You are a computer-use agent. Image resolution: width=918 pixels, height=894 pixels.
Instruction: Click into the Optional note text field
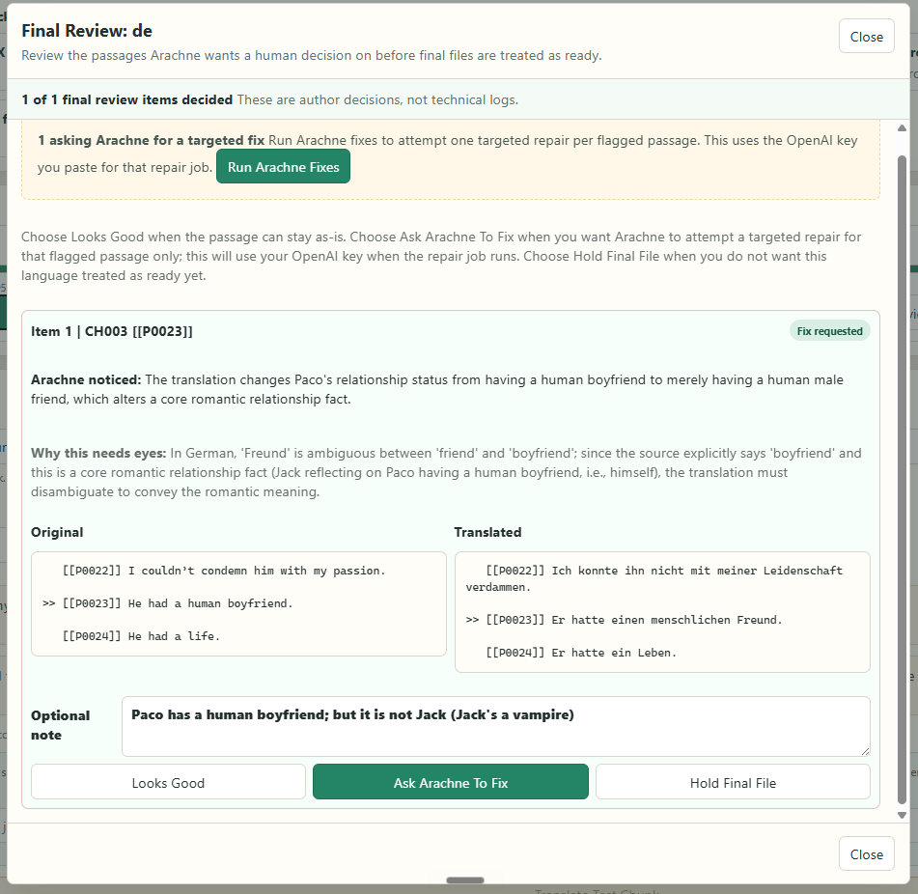tap(496, 726)
